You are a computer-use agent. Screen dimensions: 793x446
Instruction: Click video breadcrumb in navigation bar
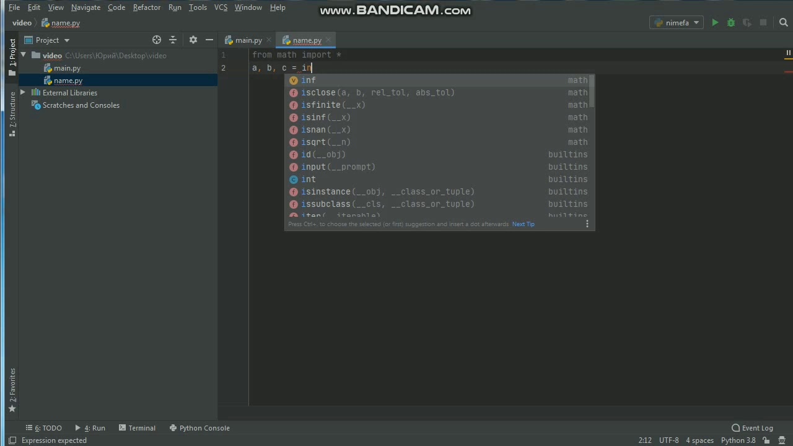click(x=22, y=23)
